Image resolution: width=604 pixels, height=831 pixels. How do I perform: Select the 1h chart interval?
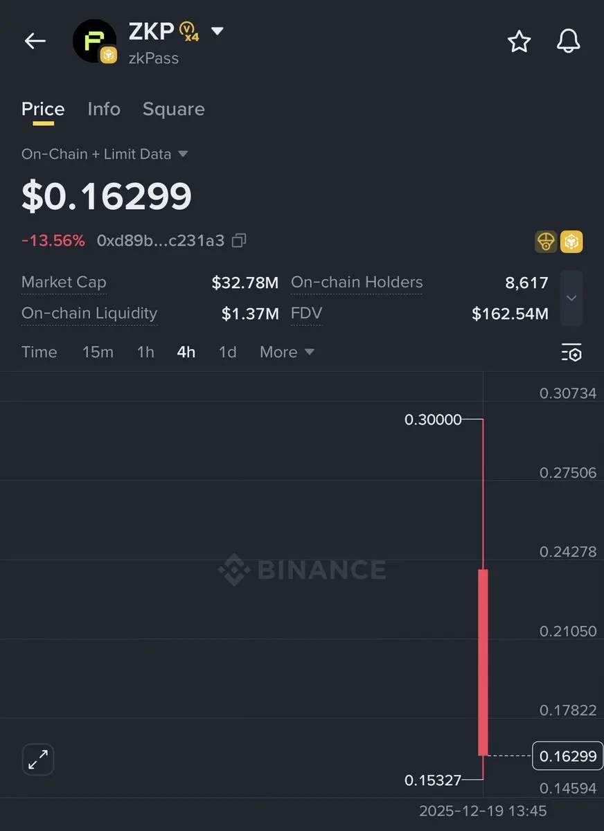click(x=145, y=352)
